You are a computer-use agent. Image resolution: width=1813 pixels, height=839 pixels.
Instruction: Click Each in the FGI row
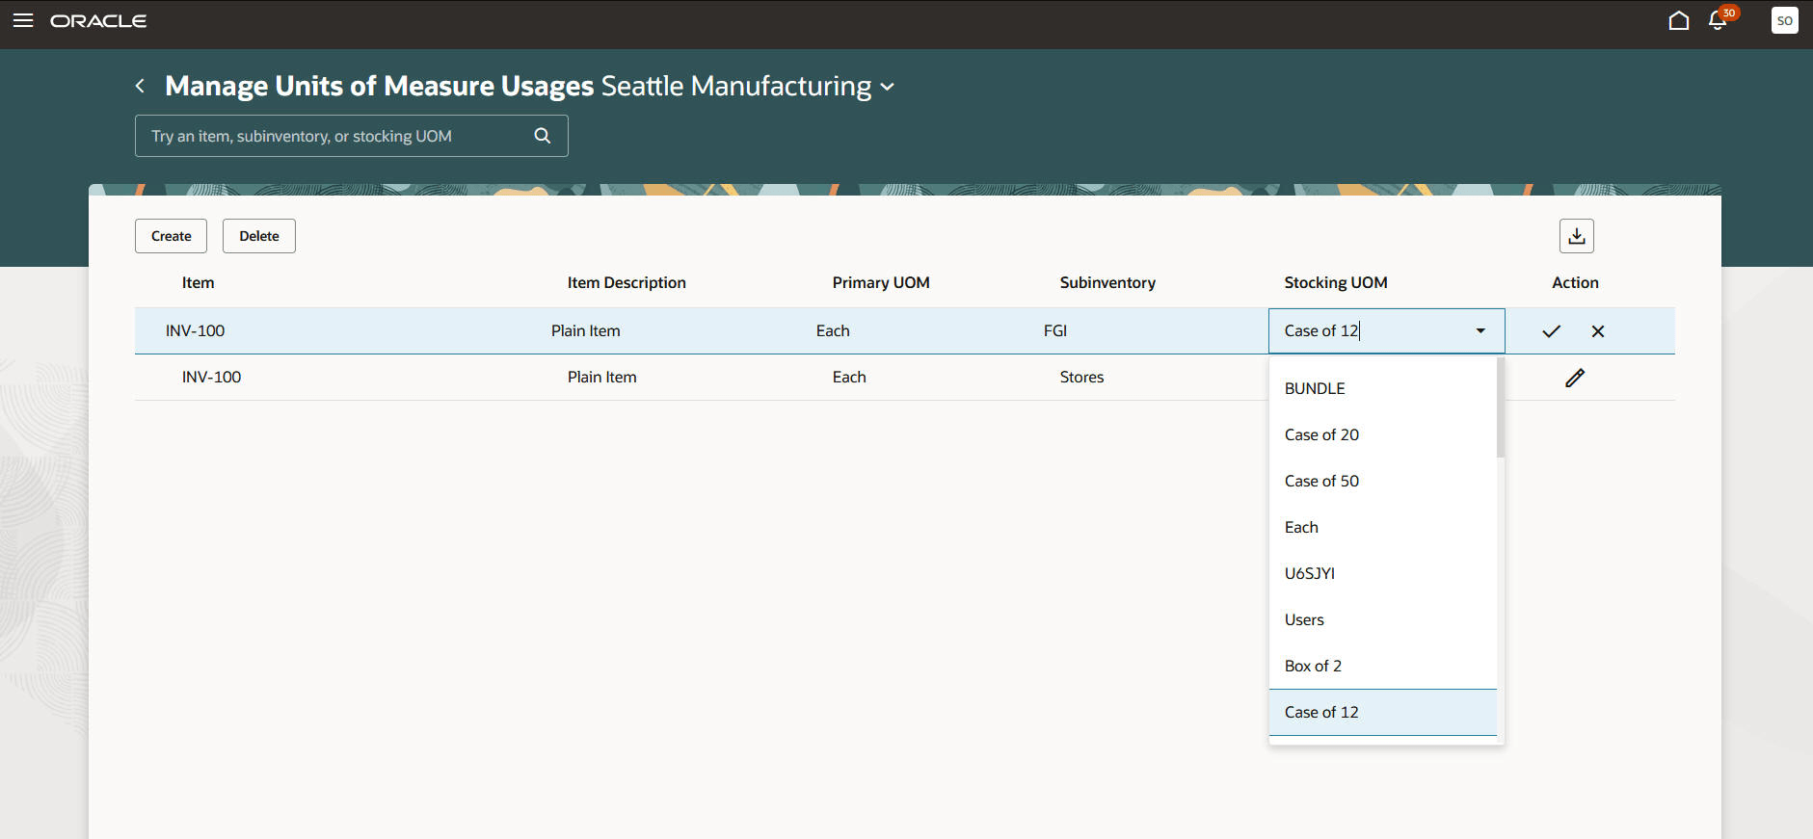point(833,331)
